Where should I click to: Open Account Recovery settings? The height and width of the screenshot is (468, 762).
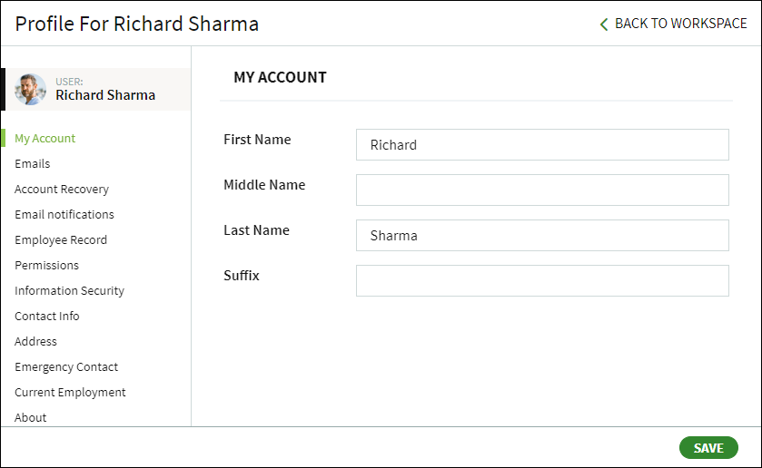62,190
